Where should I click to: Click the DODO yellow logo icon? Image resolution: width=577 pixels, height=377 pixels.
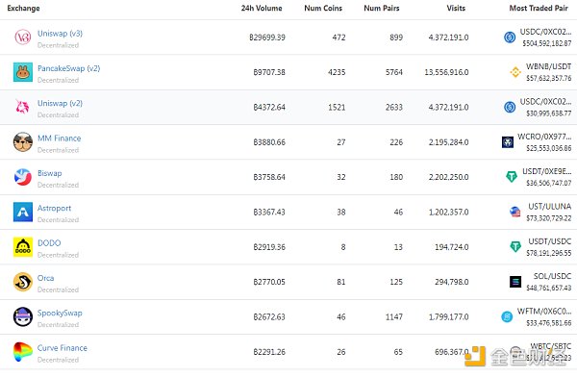tap(23, 247)
